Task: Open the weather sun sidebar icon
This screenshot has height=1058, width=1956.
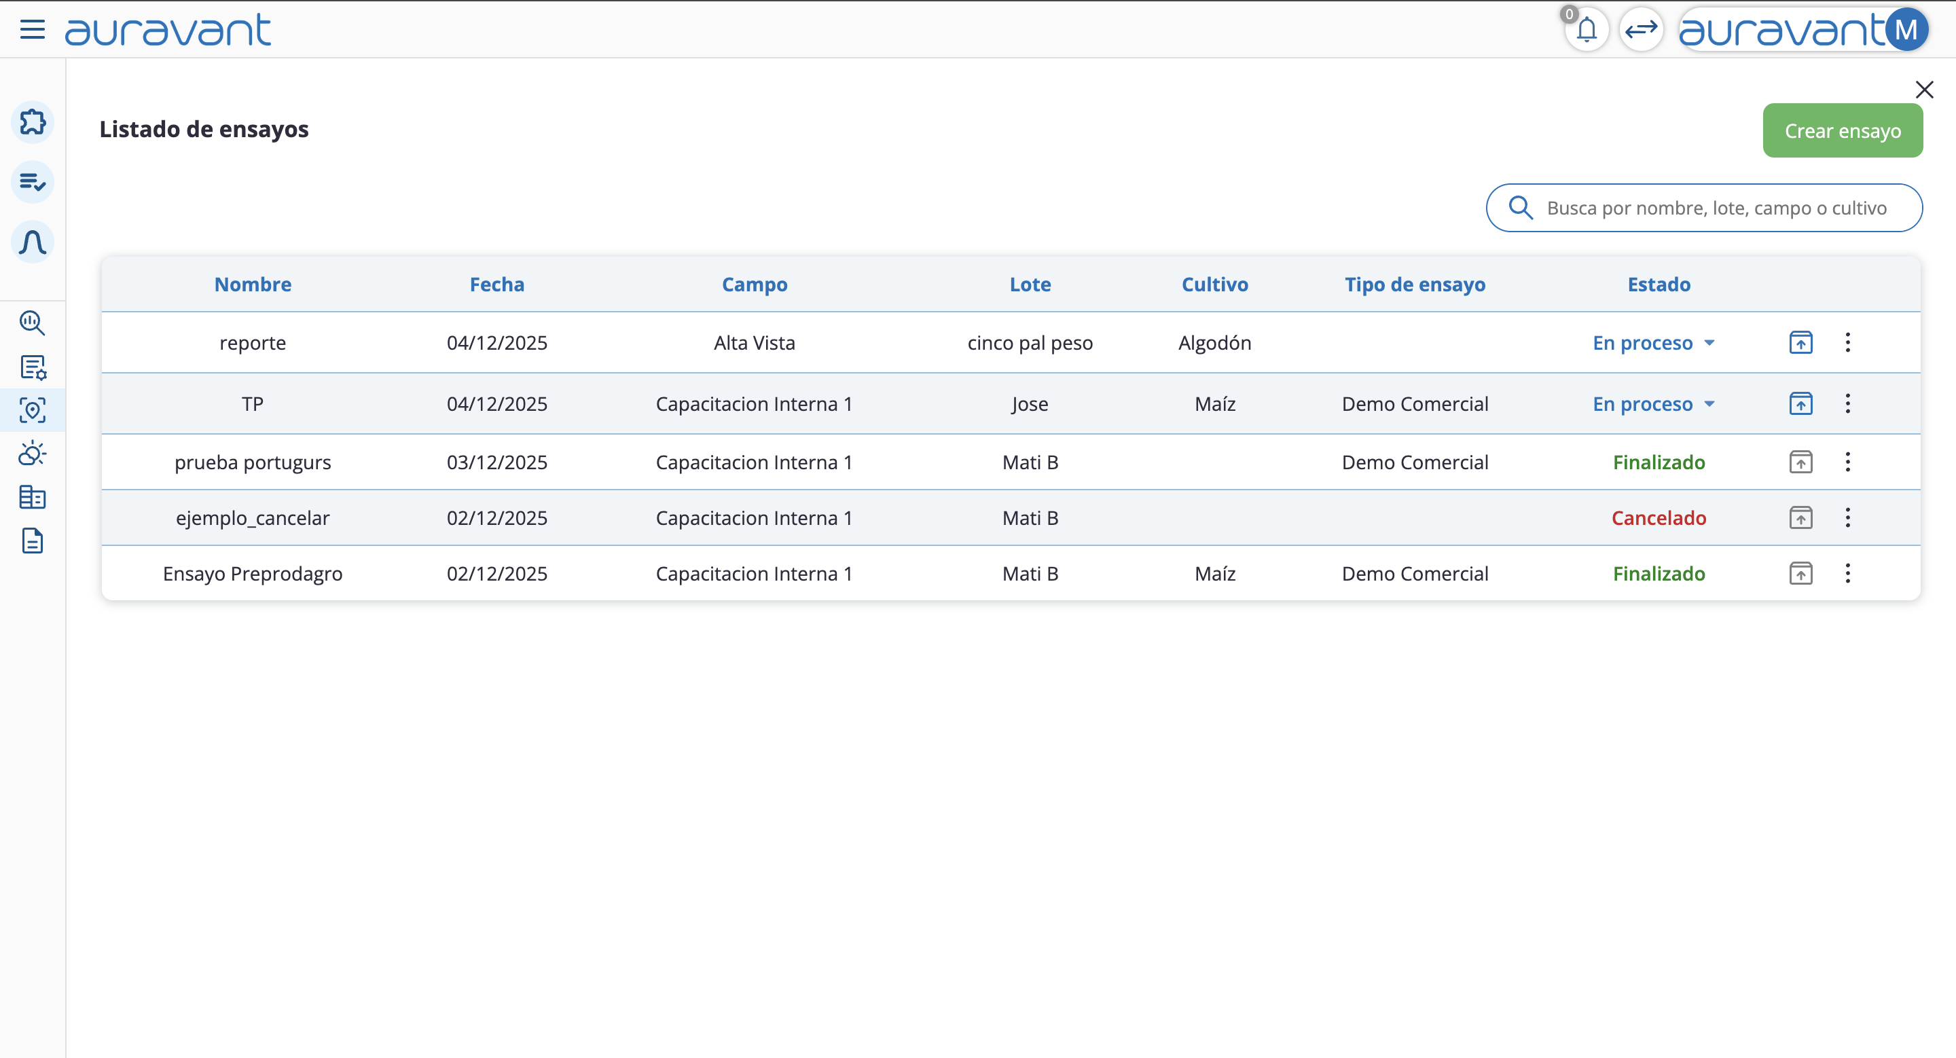Action: [x=33, y=454]
